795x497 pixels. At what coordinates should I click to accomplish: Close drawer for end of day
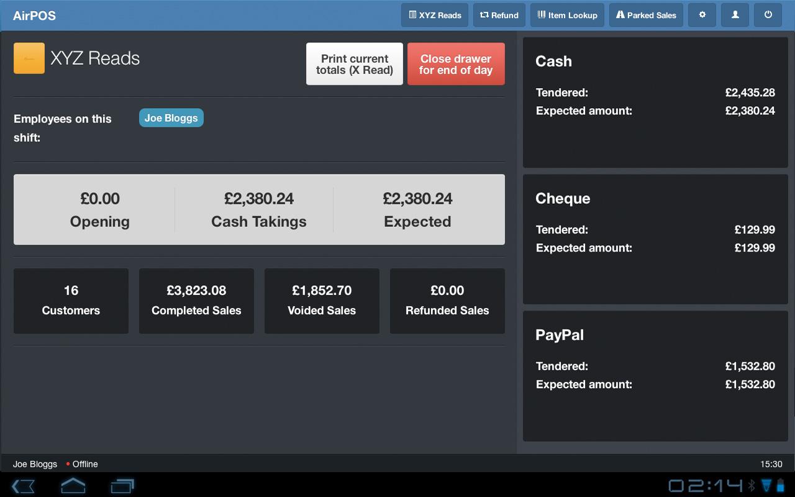pos(456,64)
